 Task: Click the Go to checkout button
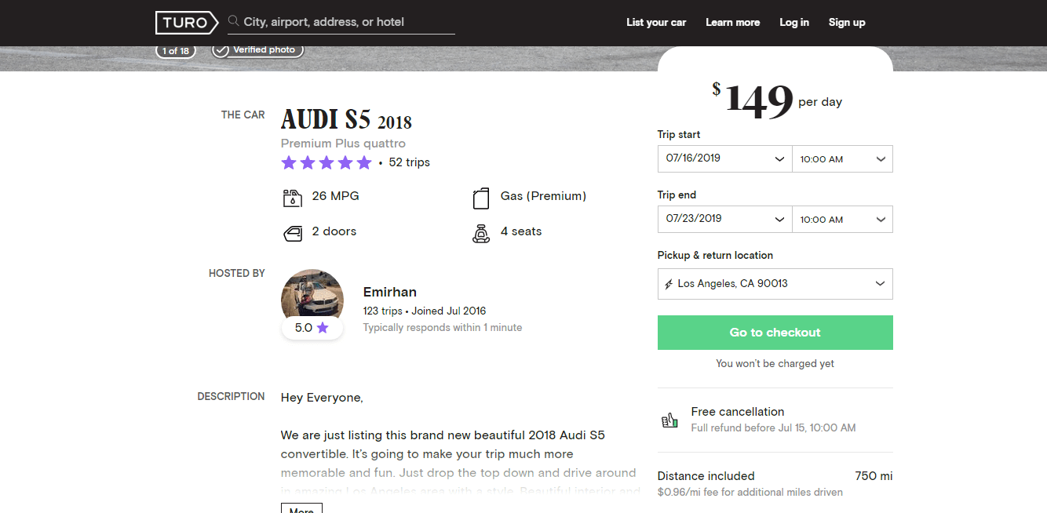775,333
